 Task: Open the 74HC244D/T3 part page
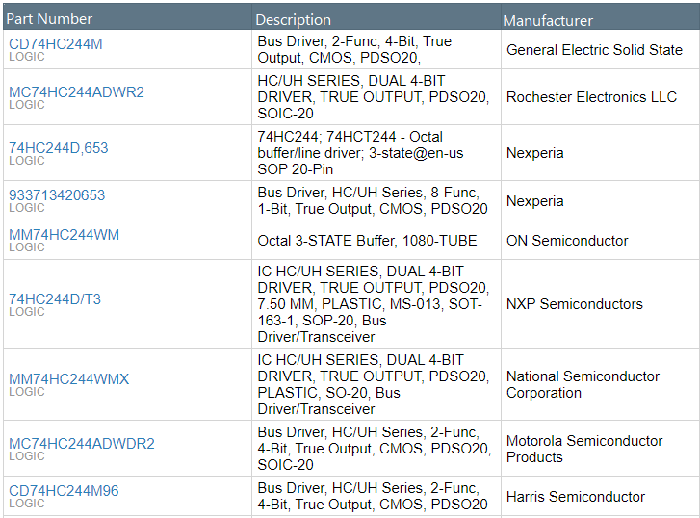coord(54,299)
